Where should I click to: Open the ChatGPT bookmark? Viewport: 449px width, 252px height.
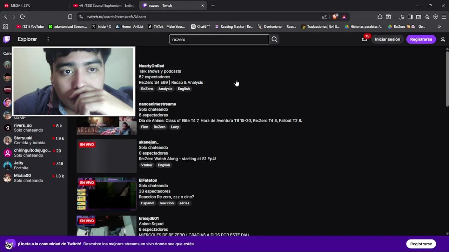tap(200, 27)
